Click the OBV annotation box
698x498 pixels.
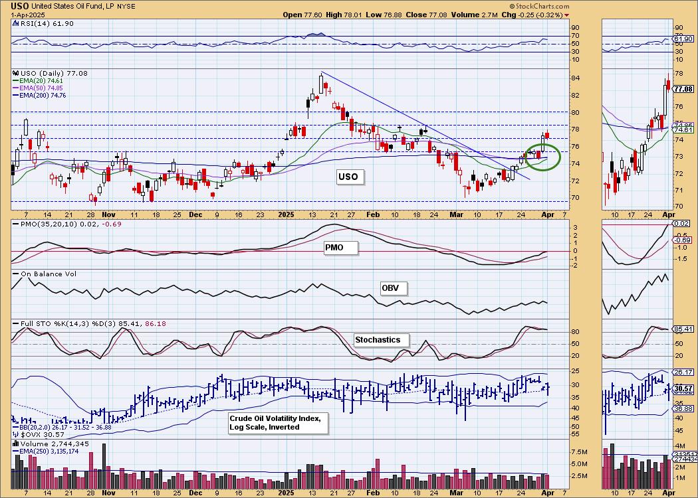pyautogui.click(x=393, y=288)
